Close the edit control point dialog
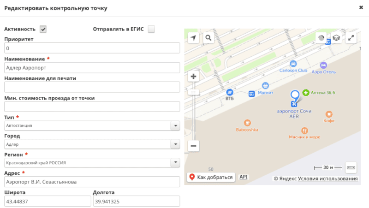Image resolution: width=369 pixels, height=208 pixels. pos(361,7)
